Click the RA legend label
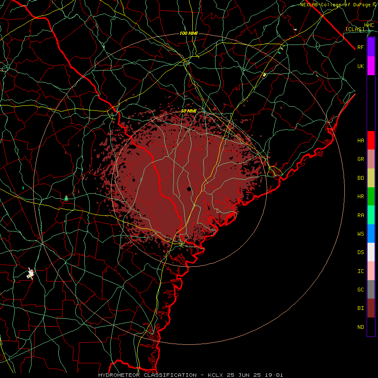This screenshot has width=378, height=378. [360, 215]
